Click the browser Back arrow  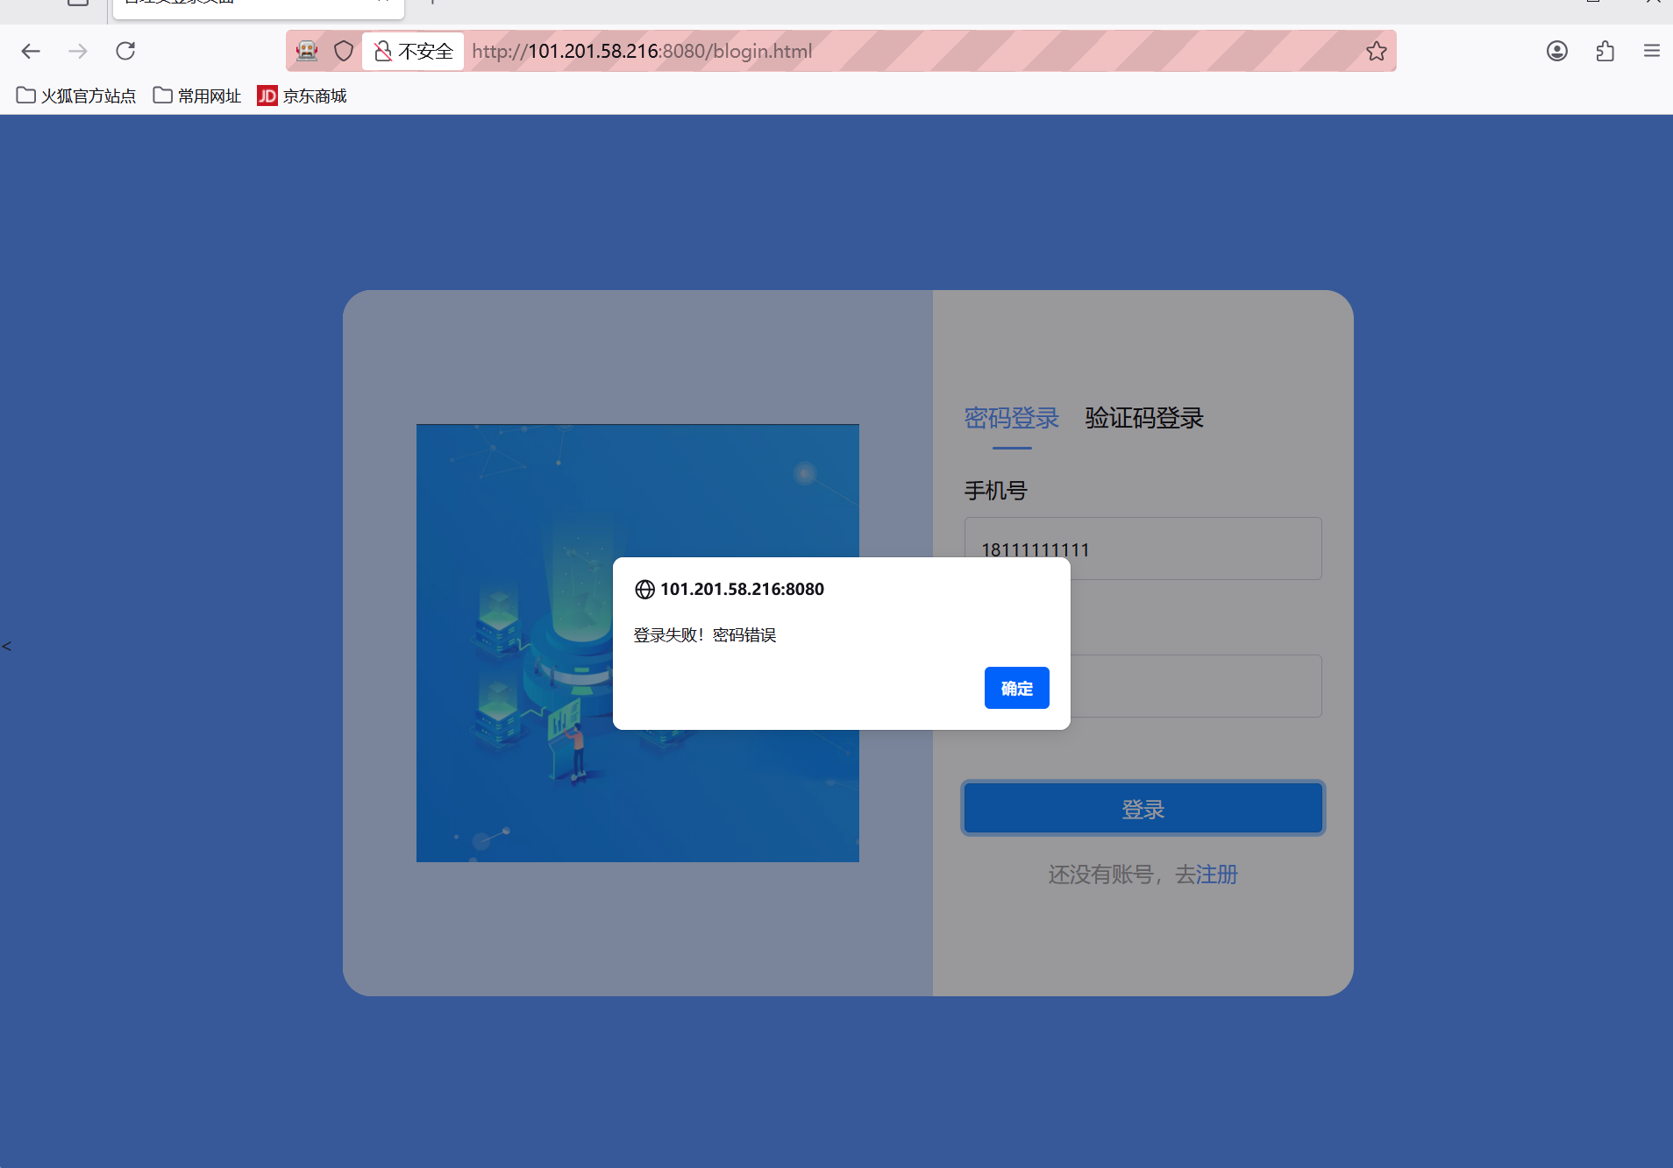pyautogui.click(x=31, y=51)
